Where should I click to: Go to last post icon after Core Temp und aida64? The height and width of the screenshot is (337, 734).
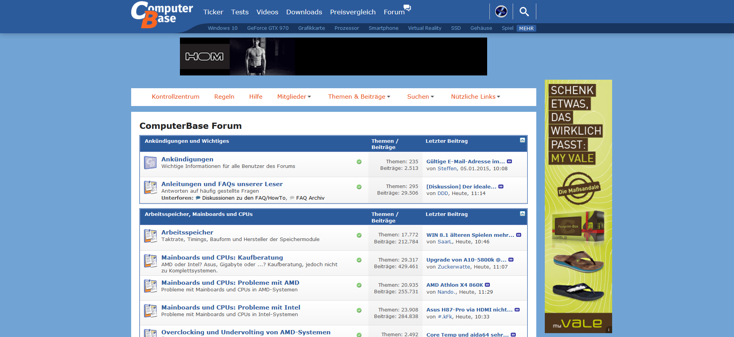click(513, 335)
